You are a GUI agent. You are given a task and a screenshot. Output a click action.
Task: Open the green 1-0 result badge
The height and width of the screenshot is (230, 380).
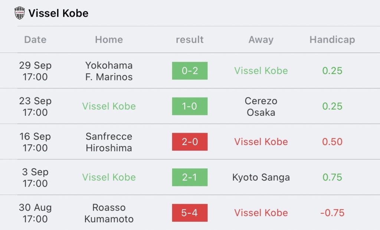(x=190, y=106)
